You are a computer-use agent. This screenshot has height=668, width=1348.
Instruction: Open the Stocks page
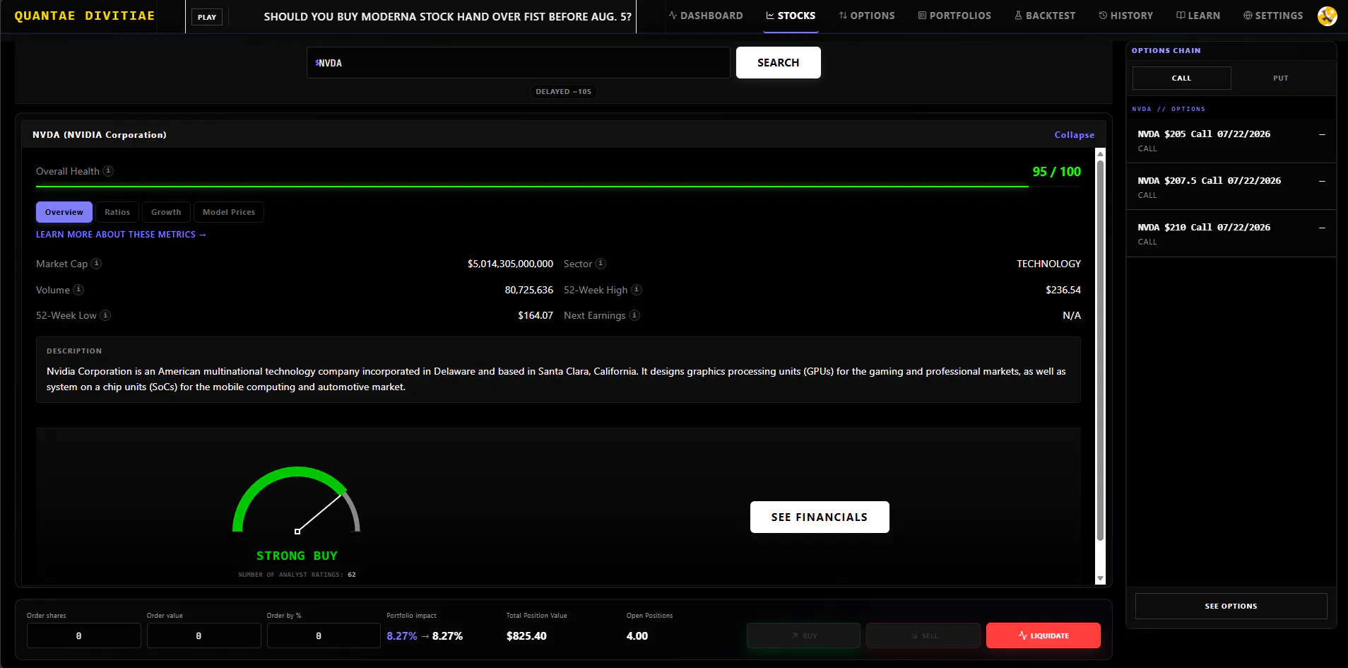point(791,16)
